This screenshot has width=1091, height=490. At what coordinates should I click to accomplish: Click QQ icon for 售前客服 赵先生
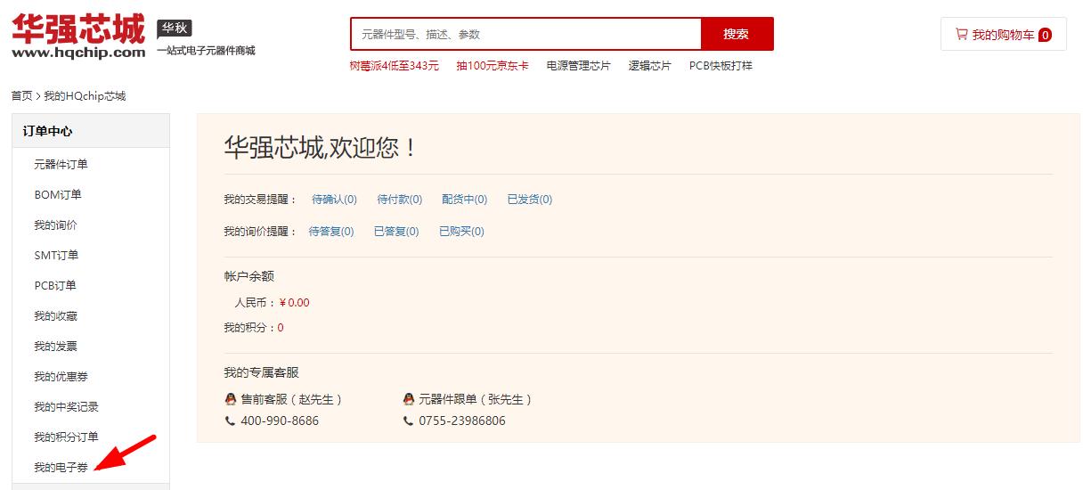click(231, 399)
